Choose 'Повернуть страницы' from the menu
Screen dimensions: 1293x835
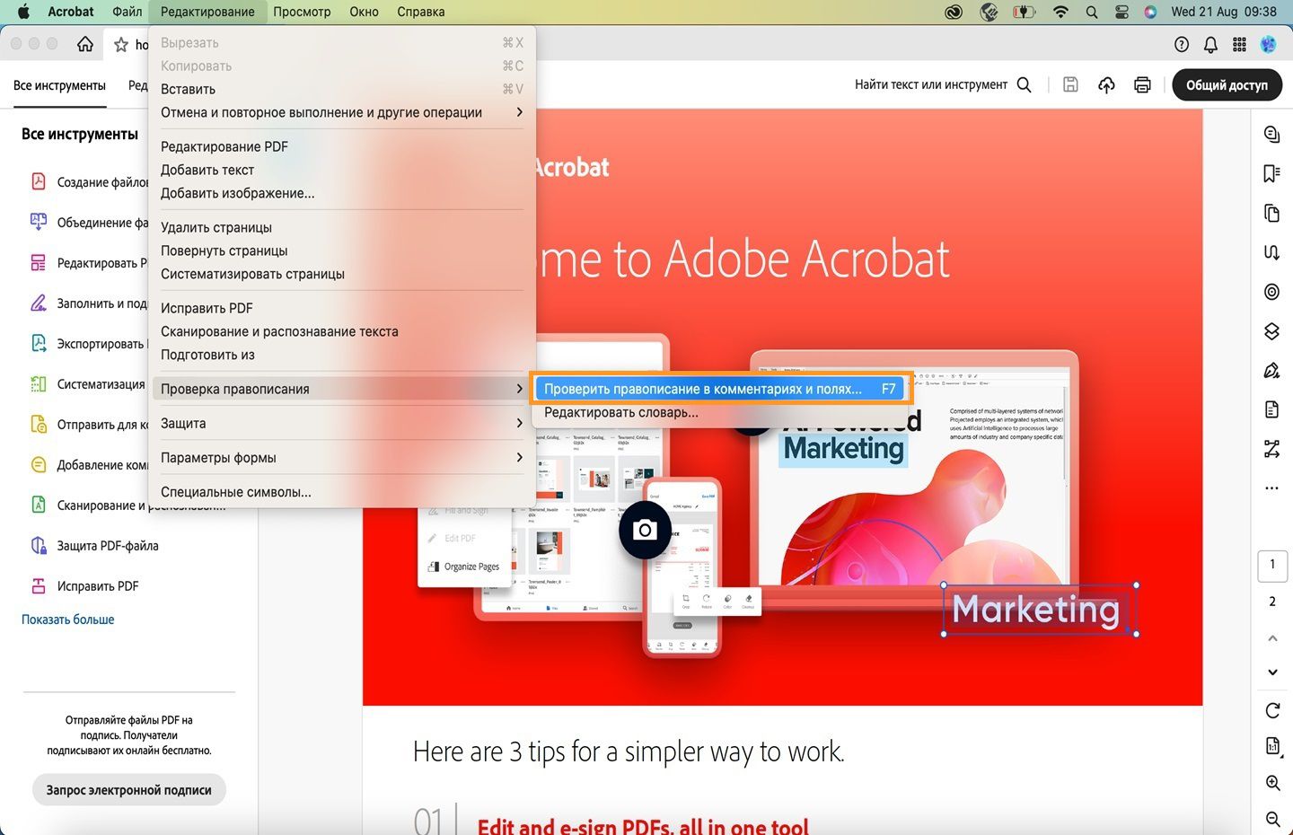pyautogui.click(x=342, y=250)
